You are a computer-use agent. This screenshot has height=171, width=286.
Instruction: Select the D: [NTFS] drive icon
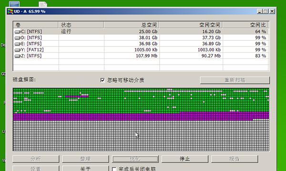tap(17, 38)
